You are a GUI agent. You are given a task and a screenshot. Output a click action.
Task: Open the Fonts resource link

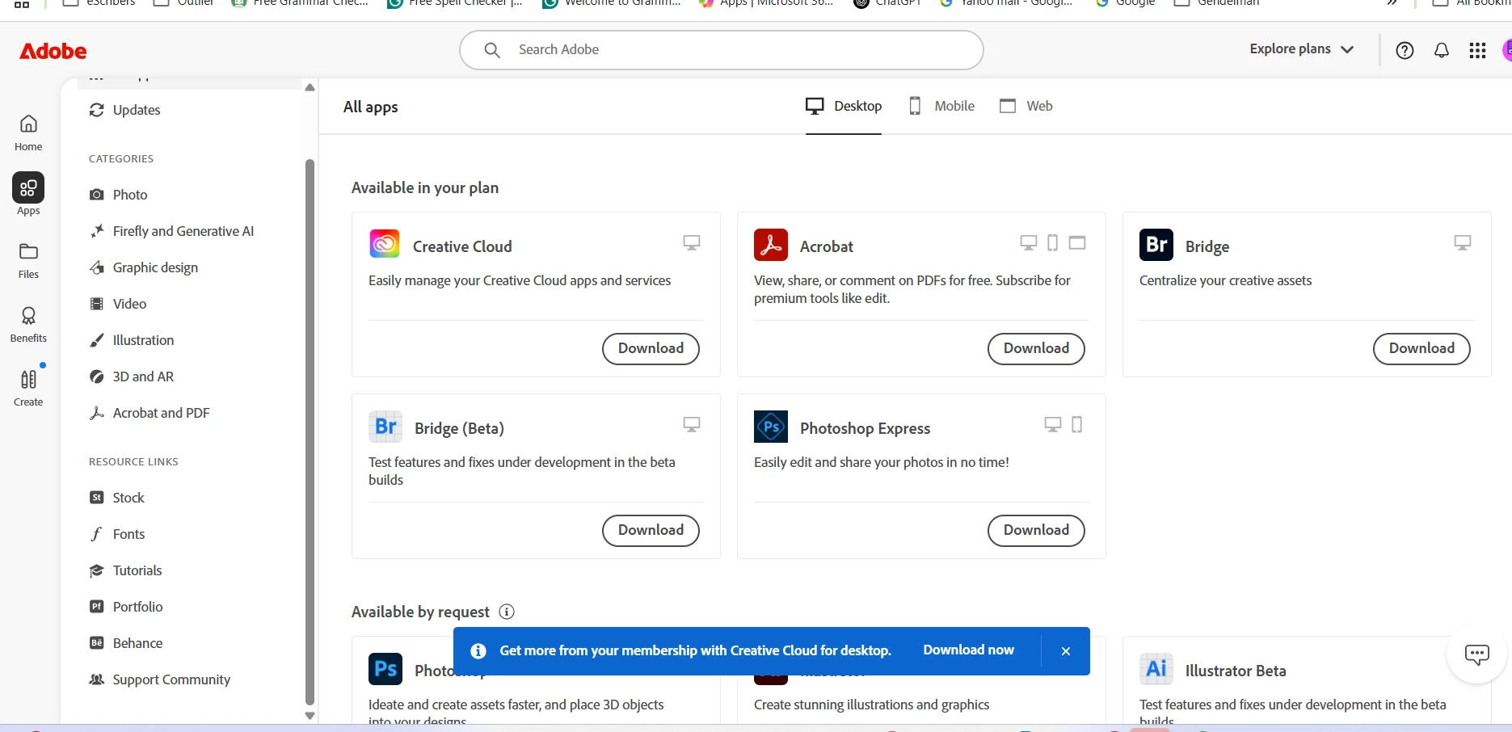click(x=117, y=534)
